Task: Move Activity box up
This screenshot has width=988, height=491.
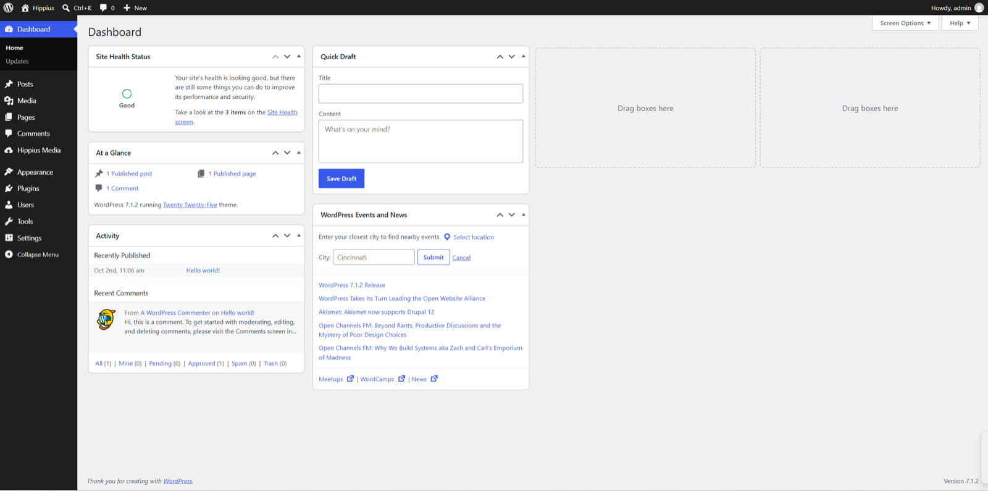Action: [x=275, y=236]
